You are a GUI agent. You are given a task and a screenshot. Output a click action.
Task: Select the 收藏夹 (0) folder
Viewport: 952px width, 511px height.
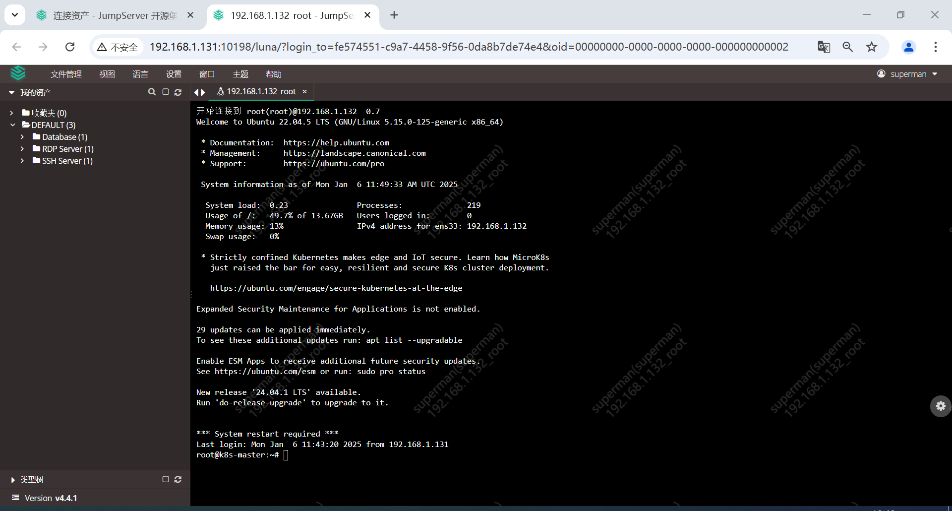[x=44, y=113]
